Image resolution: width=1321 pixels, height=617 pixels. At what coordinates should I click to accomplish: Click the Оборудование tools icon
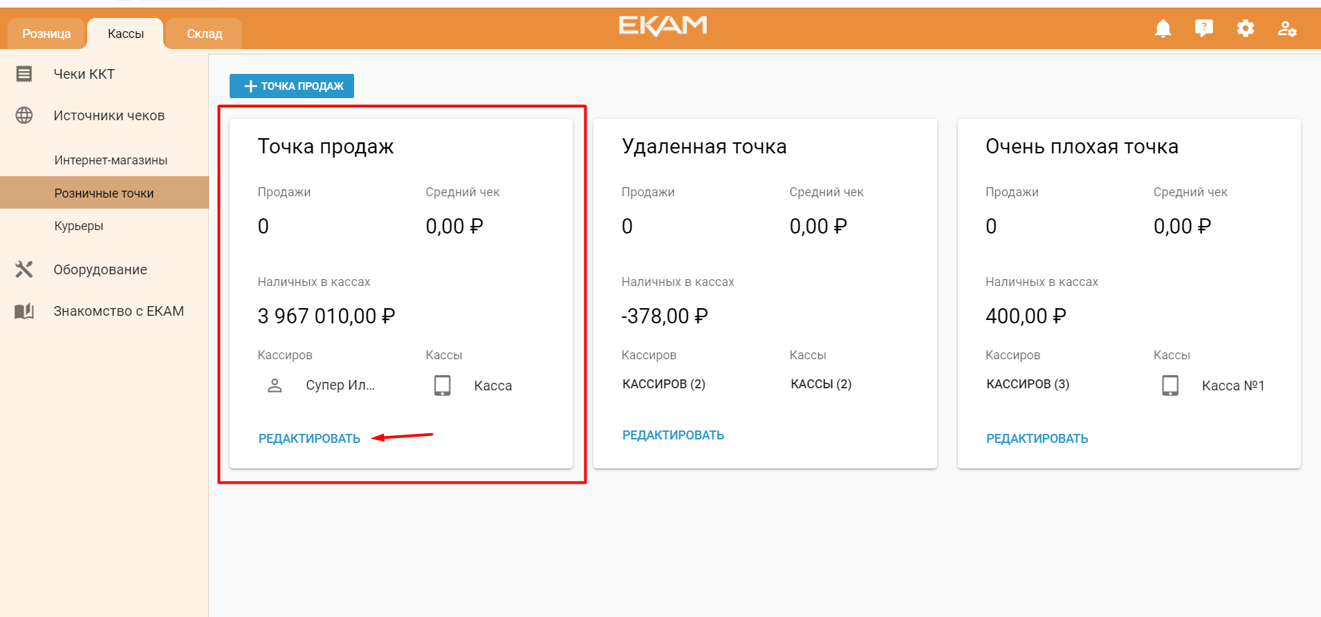pos(24,269)
